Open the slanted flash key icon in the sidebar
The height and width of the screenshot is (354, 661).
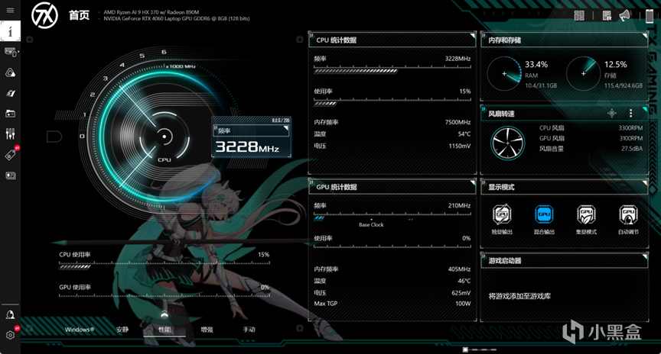point(11,93)
